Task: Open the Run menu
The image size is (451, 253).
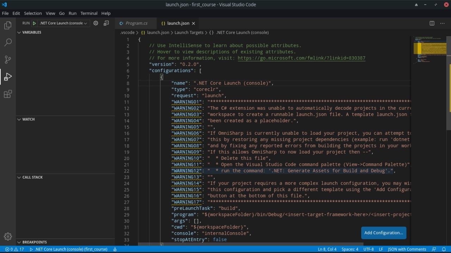Action: click(73, 13)
